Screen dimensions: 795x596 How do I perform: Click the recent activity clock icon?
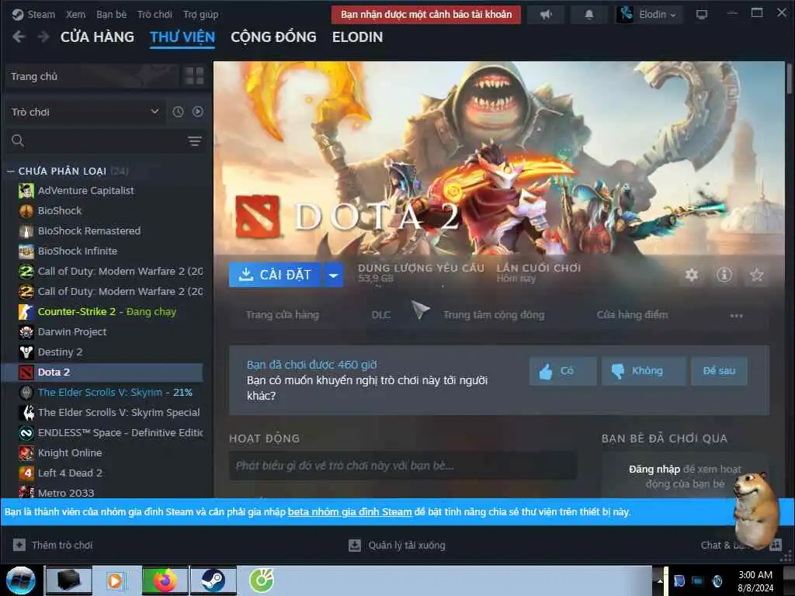pos(178,112)
